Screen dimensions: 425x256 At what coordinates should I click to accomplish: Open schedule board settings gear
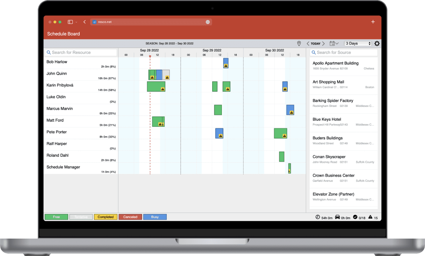pyautogui.click(x=377, y=44)
